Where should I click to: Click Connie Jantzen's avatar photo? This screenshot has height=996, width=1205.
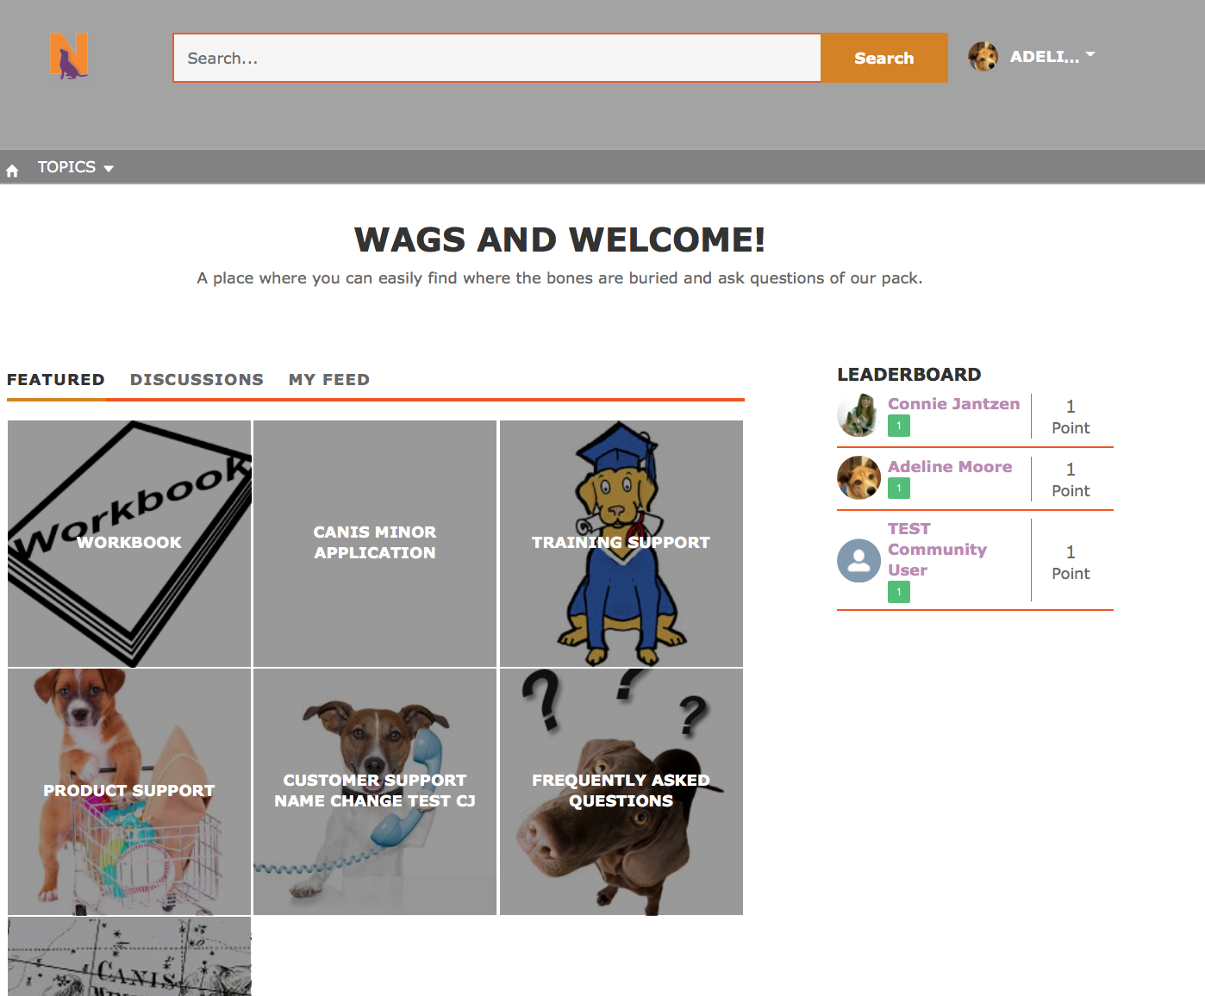pos(858,415)
